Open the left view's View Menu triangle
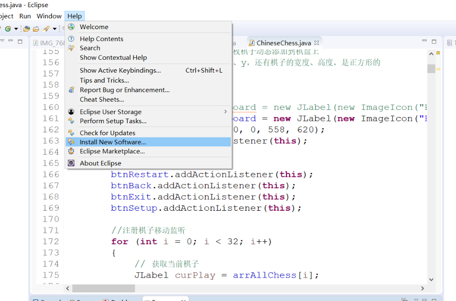The image size is (456, 301). pos(2,41)
